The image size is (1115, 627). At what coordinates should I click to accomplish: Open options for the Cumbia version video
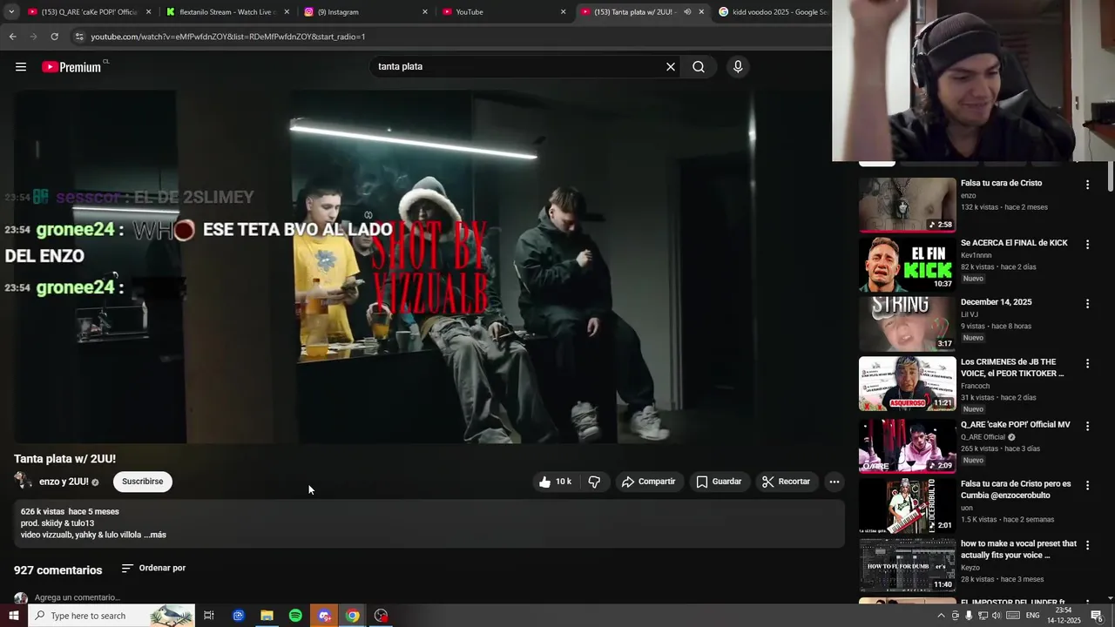(x=1087, y=485)
